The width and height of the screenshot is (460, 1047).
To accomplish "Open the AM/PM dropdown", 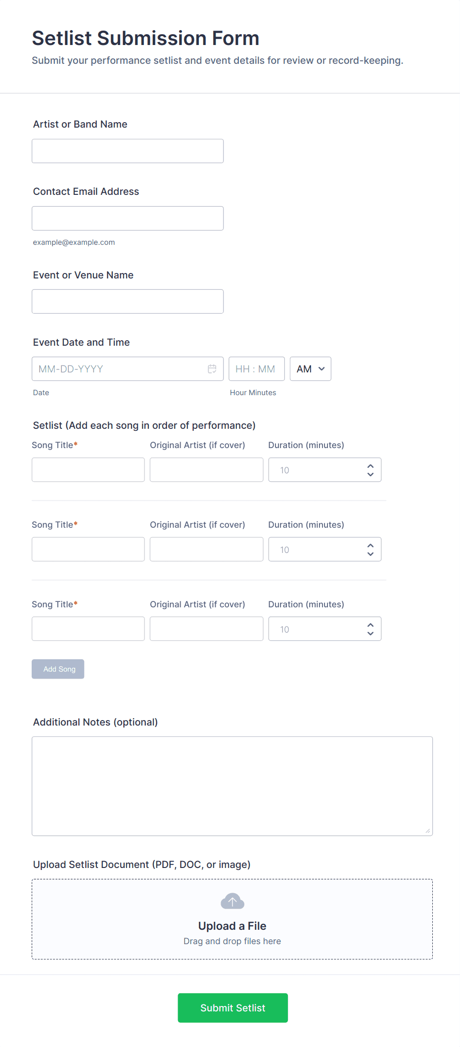I will coord(310,369).
